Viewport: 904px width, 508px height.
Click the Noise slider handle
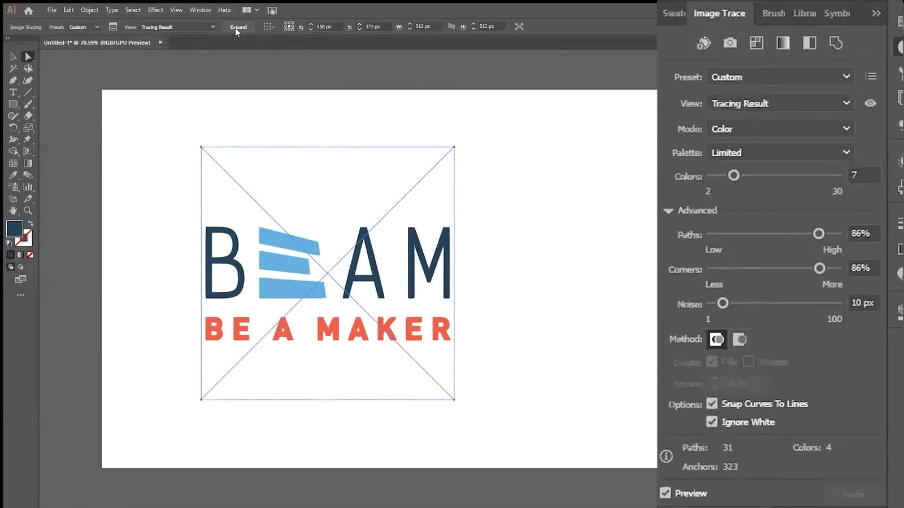723,303
